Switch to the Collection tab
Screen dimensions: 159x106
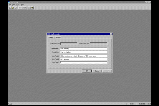pyautogui.click(x=58, y=38)
